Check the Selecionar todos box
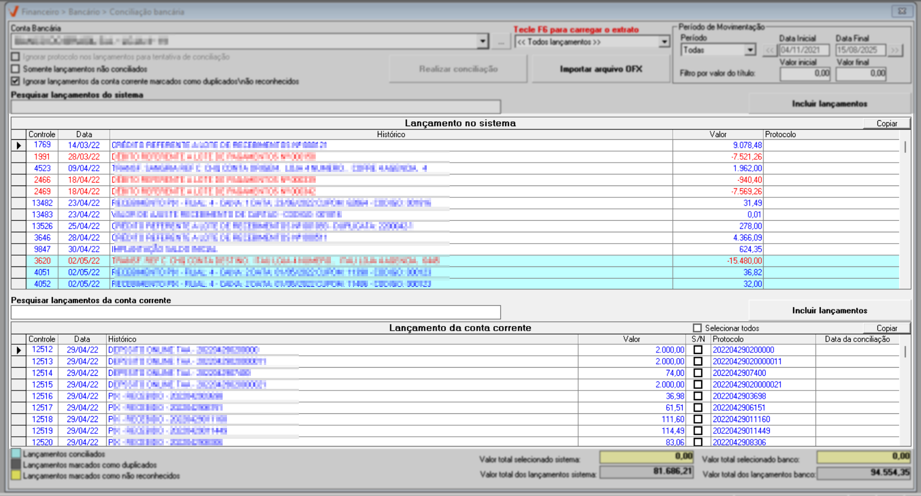921x496 pixels. pos(697,328)
